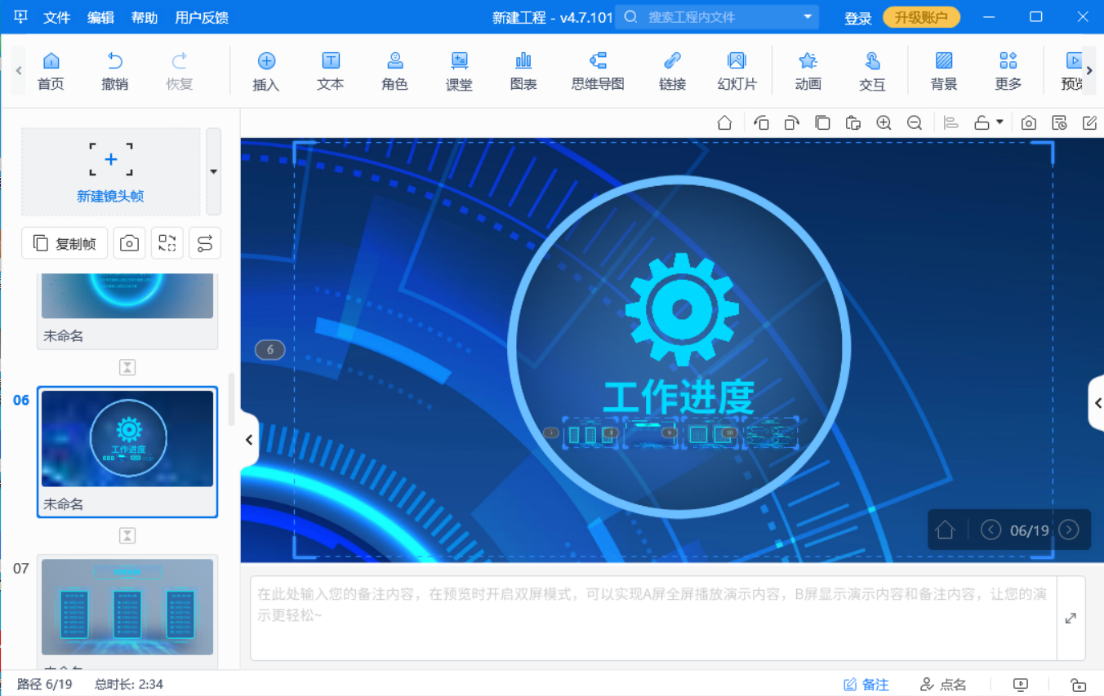The height and width of the screenshot is (696, 1104).
Task: Click the frame swap icon beside camera
Action: tap(167, 243)
